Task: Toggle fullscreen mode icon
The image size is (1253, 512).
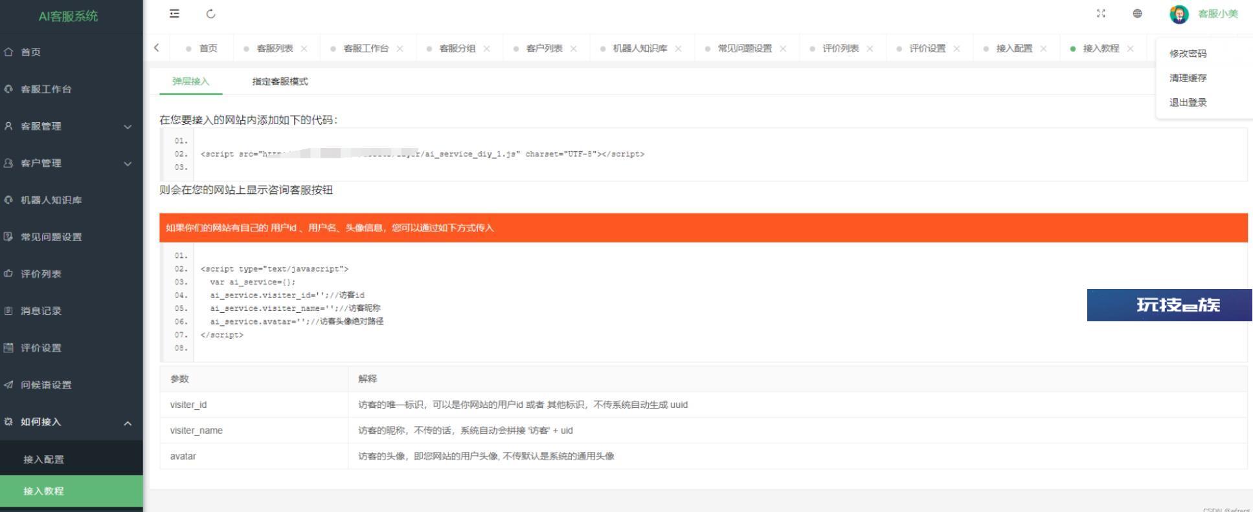Action: (1101, 14)
